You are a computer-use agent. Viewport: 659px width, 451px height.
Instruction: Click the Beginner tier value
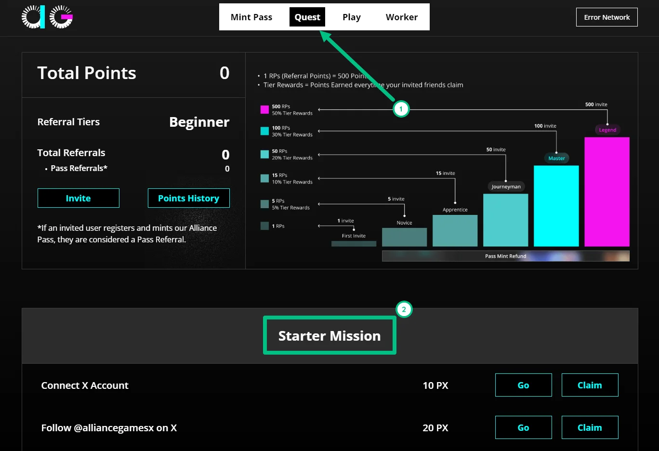click(x=199, y=122)
